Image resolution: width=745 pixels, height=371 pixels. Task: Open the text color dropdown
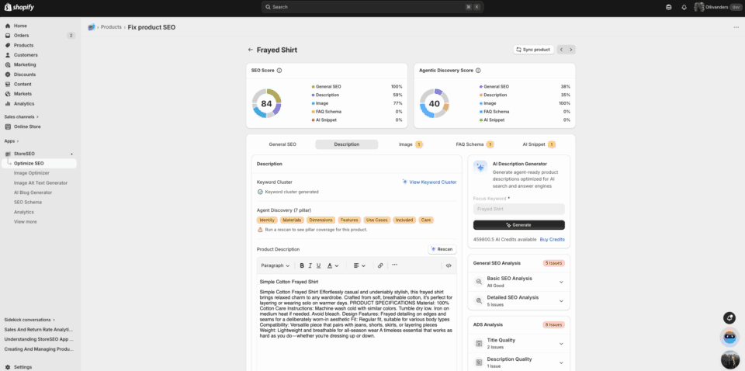point(333,265)
